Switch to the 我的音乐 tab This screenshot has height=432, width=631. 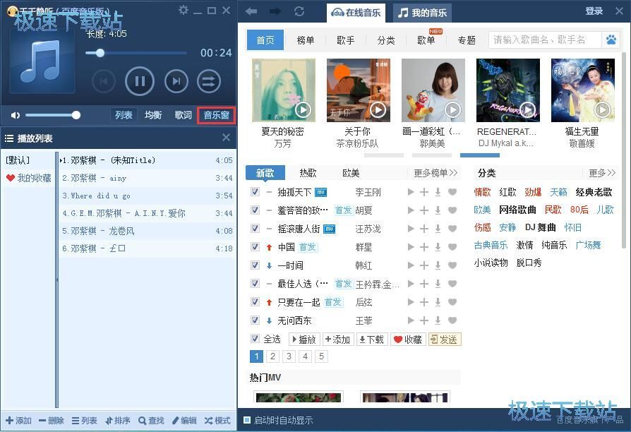click(422, 13)
